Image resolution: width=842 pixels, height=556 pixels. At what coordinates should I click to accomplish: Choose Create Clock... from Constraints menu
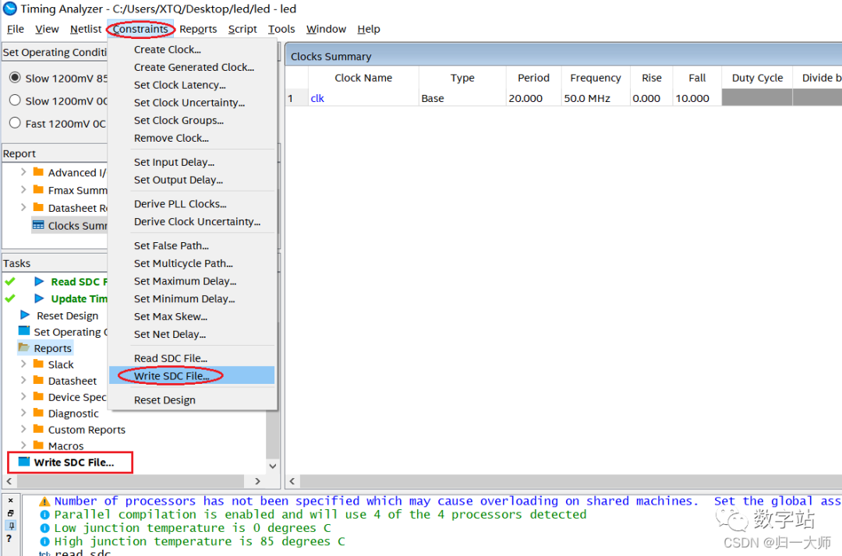(192, 49)
